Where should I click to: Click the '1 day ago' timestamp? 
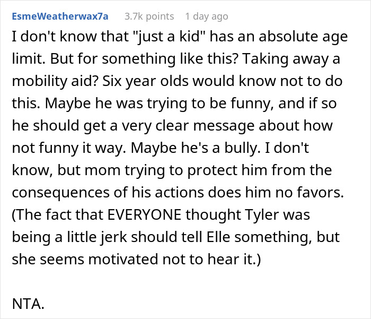coord(207,16)
